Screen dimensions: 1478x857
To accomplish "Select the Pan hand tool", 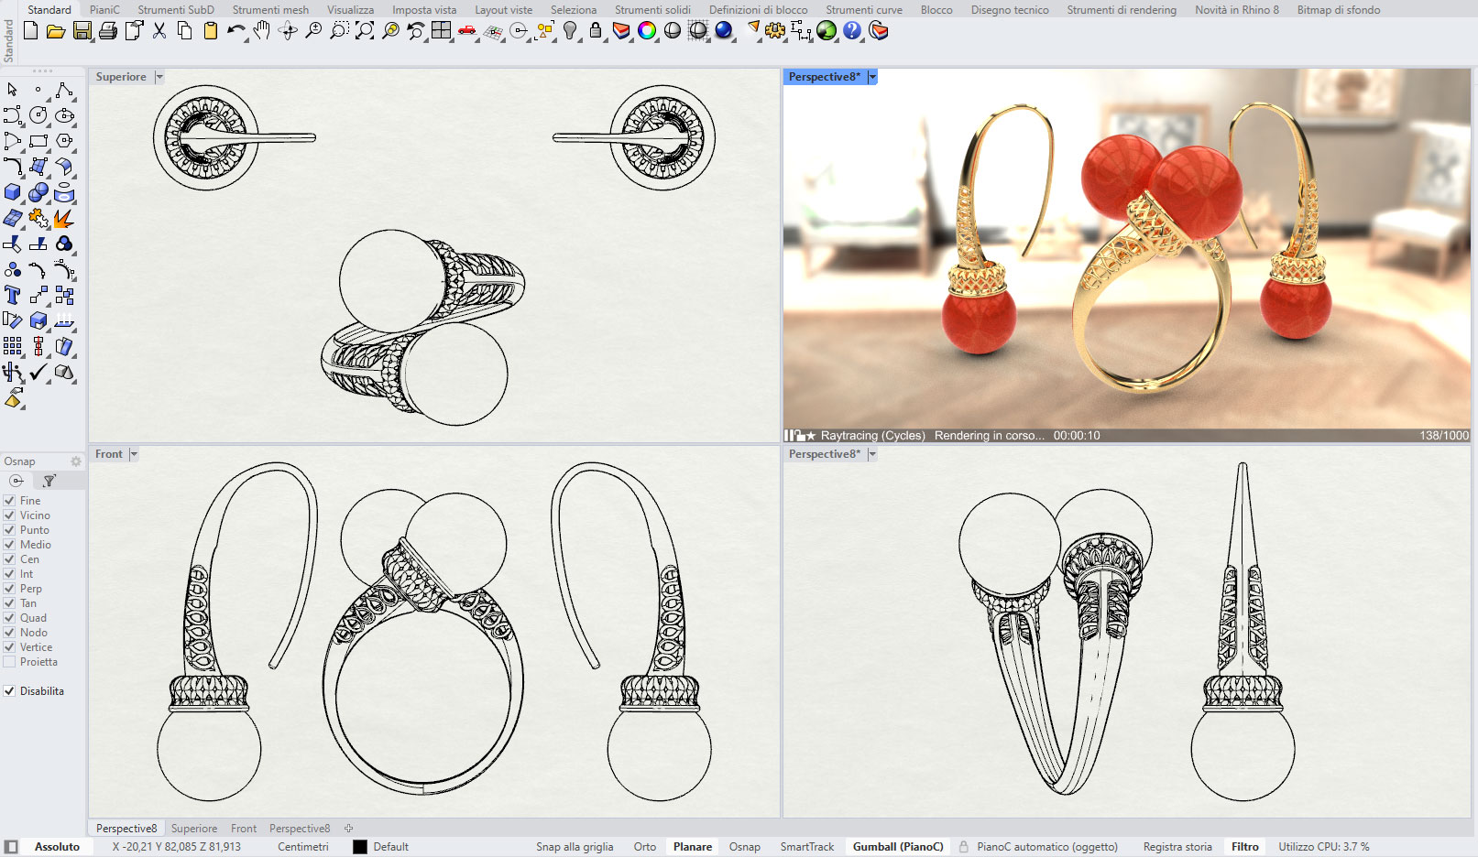I will point(262,31).
